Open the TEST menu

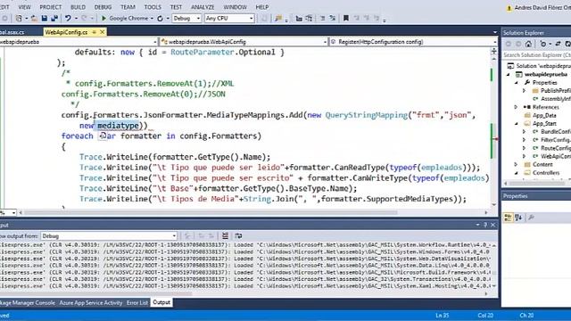pyautogui.click(x=176, y=7)
